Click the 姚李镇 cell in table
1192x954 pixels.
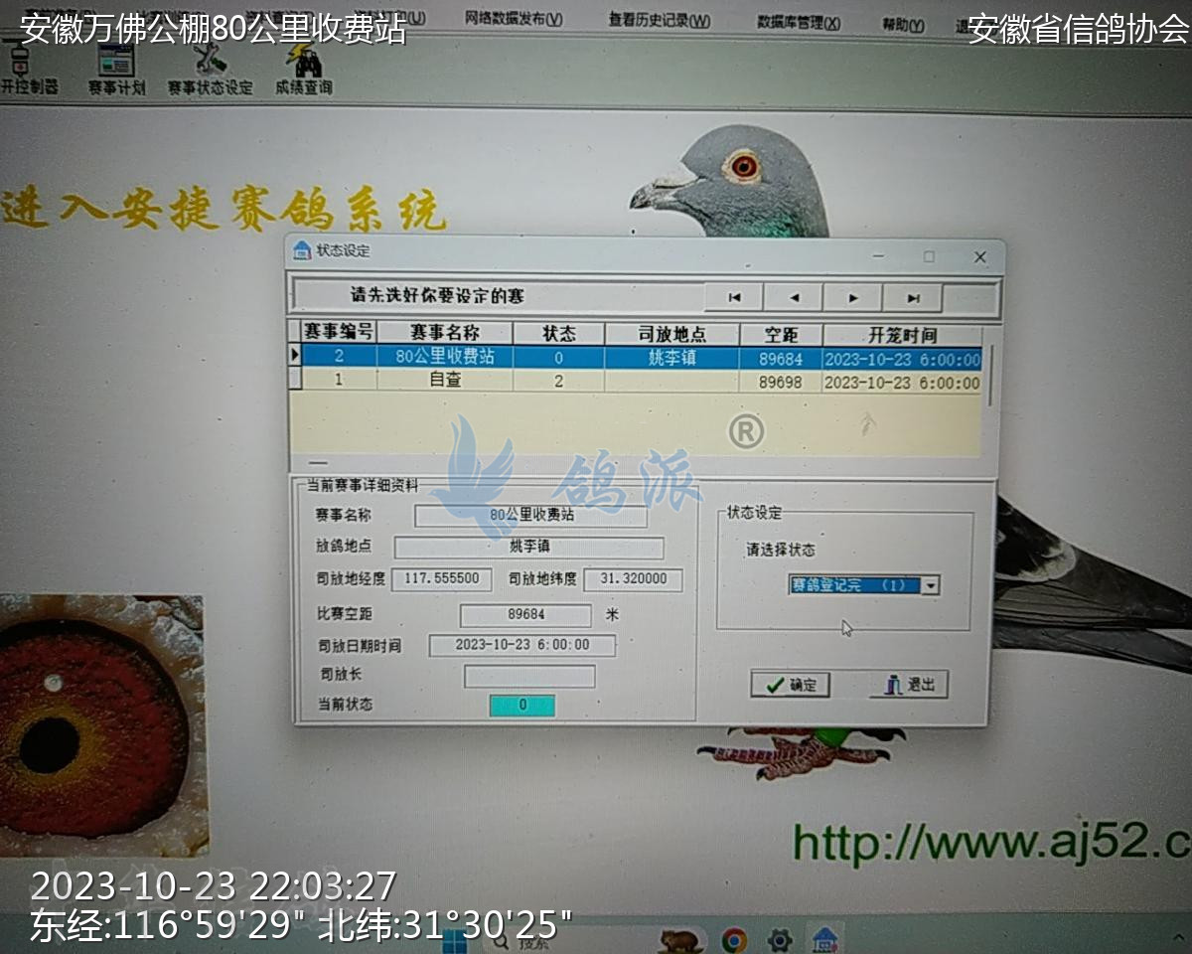click(x=671, y=358)
